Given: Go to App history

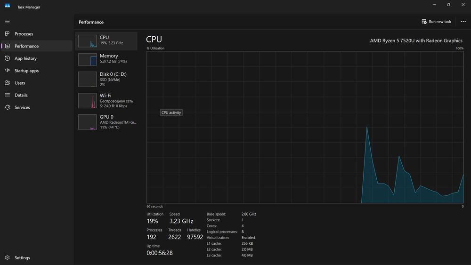Looking at the screenshot, I should pyautogui.click(x=37, y=58).
